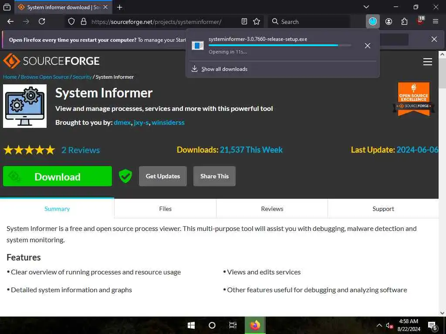Expand the list all tabs chevron
Viewport: 446px width, 334px height.
click(x=366, y=7)
